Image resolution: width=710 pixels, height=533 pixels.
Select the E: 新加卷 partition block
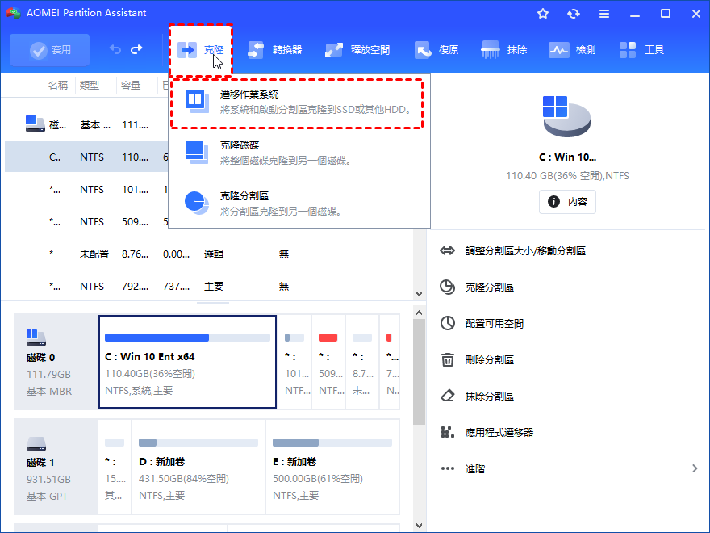(332, 467)
